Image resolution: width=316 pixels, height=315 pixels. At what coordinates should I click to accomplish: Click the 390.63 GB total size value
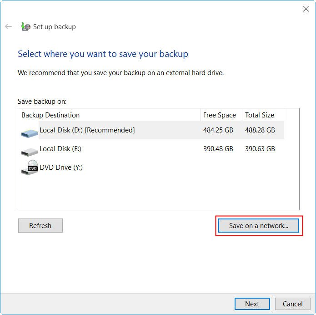tap(260, 149)
